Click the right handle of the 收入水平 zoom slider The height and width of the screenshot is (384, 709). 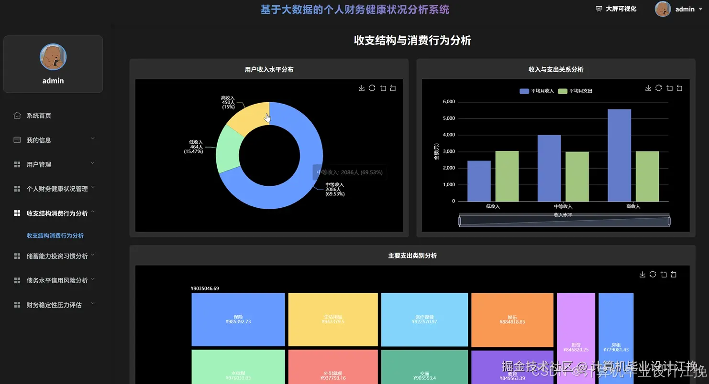669,221
